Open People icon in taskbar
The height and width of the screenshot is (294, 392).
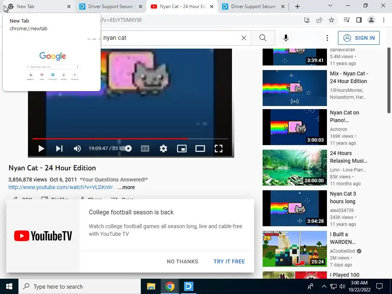[x=310, y=286]
